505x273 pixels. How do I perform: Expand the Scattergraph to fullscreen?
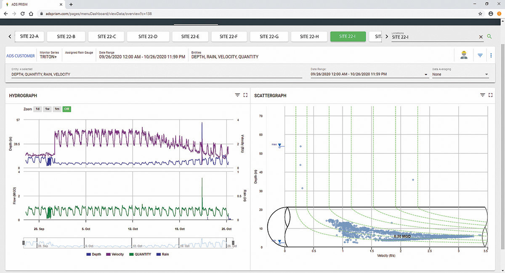click(x=491, y=95)
